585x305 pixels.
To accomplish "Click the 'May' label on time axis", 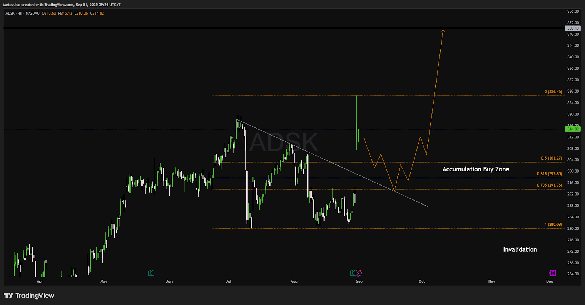I will pyautogui.click(x=104, y=281).
